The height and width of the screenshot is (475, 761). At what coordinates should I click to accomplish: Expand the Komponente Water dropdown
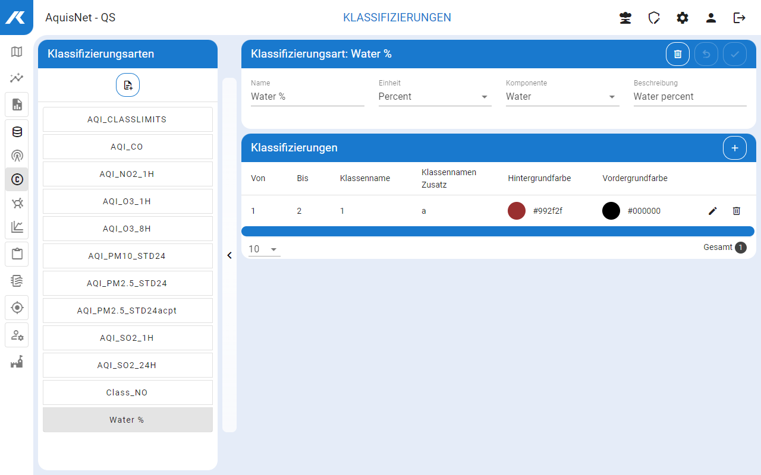coord(611,97)
